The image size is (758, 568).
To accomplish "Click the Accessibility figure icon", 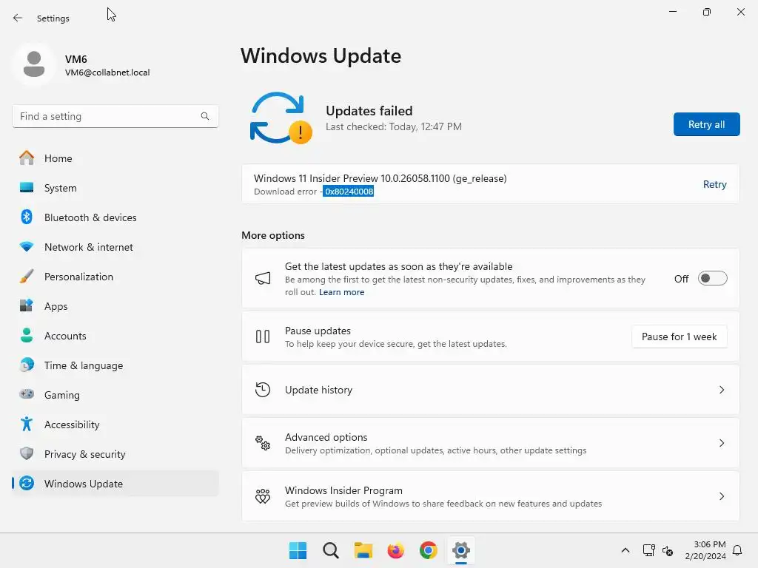I will click(27, 424).
